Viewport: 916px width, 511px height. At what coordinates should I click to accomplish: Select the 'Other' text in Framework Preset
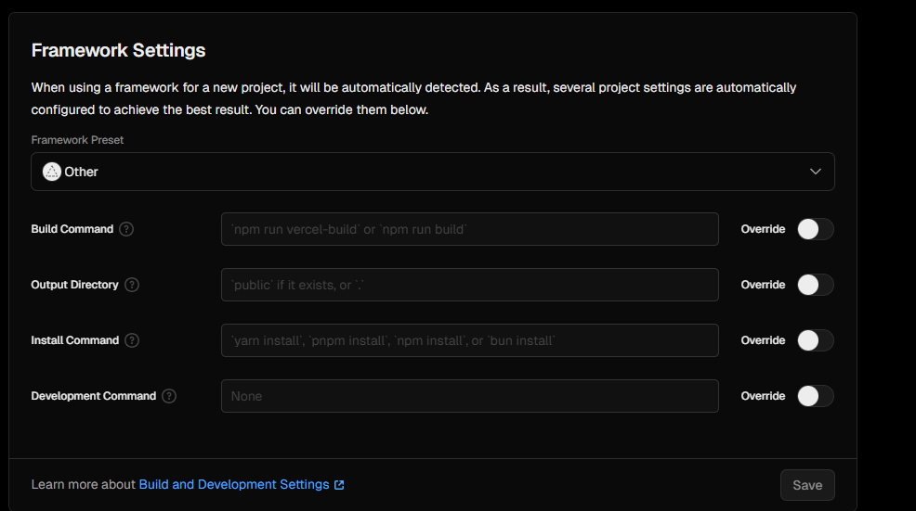82,172
